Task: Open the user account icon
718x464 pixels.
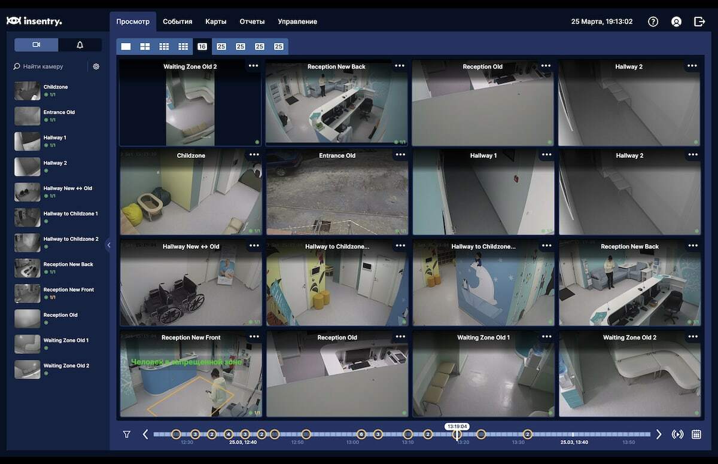Action: (676, 21)
